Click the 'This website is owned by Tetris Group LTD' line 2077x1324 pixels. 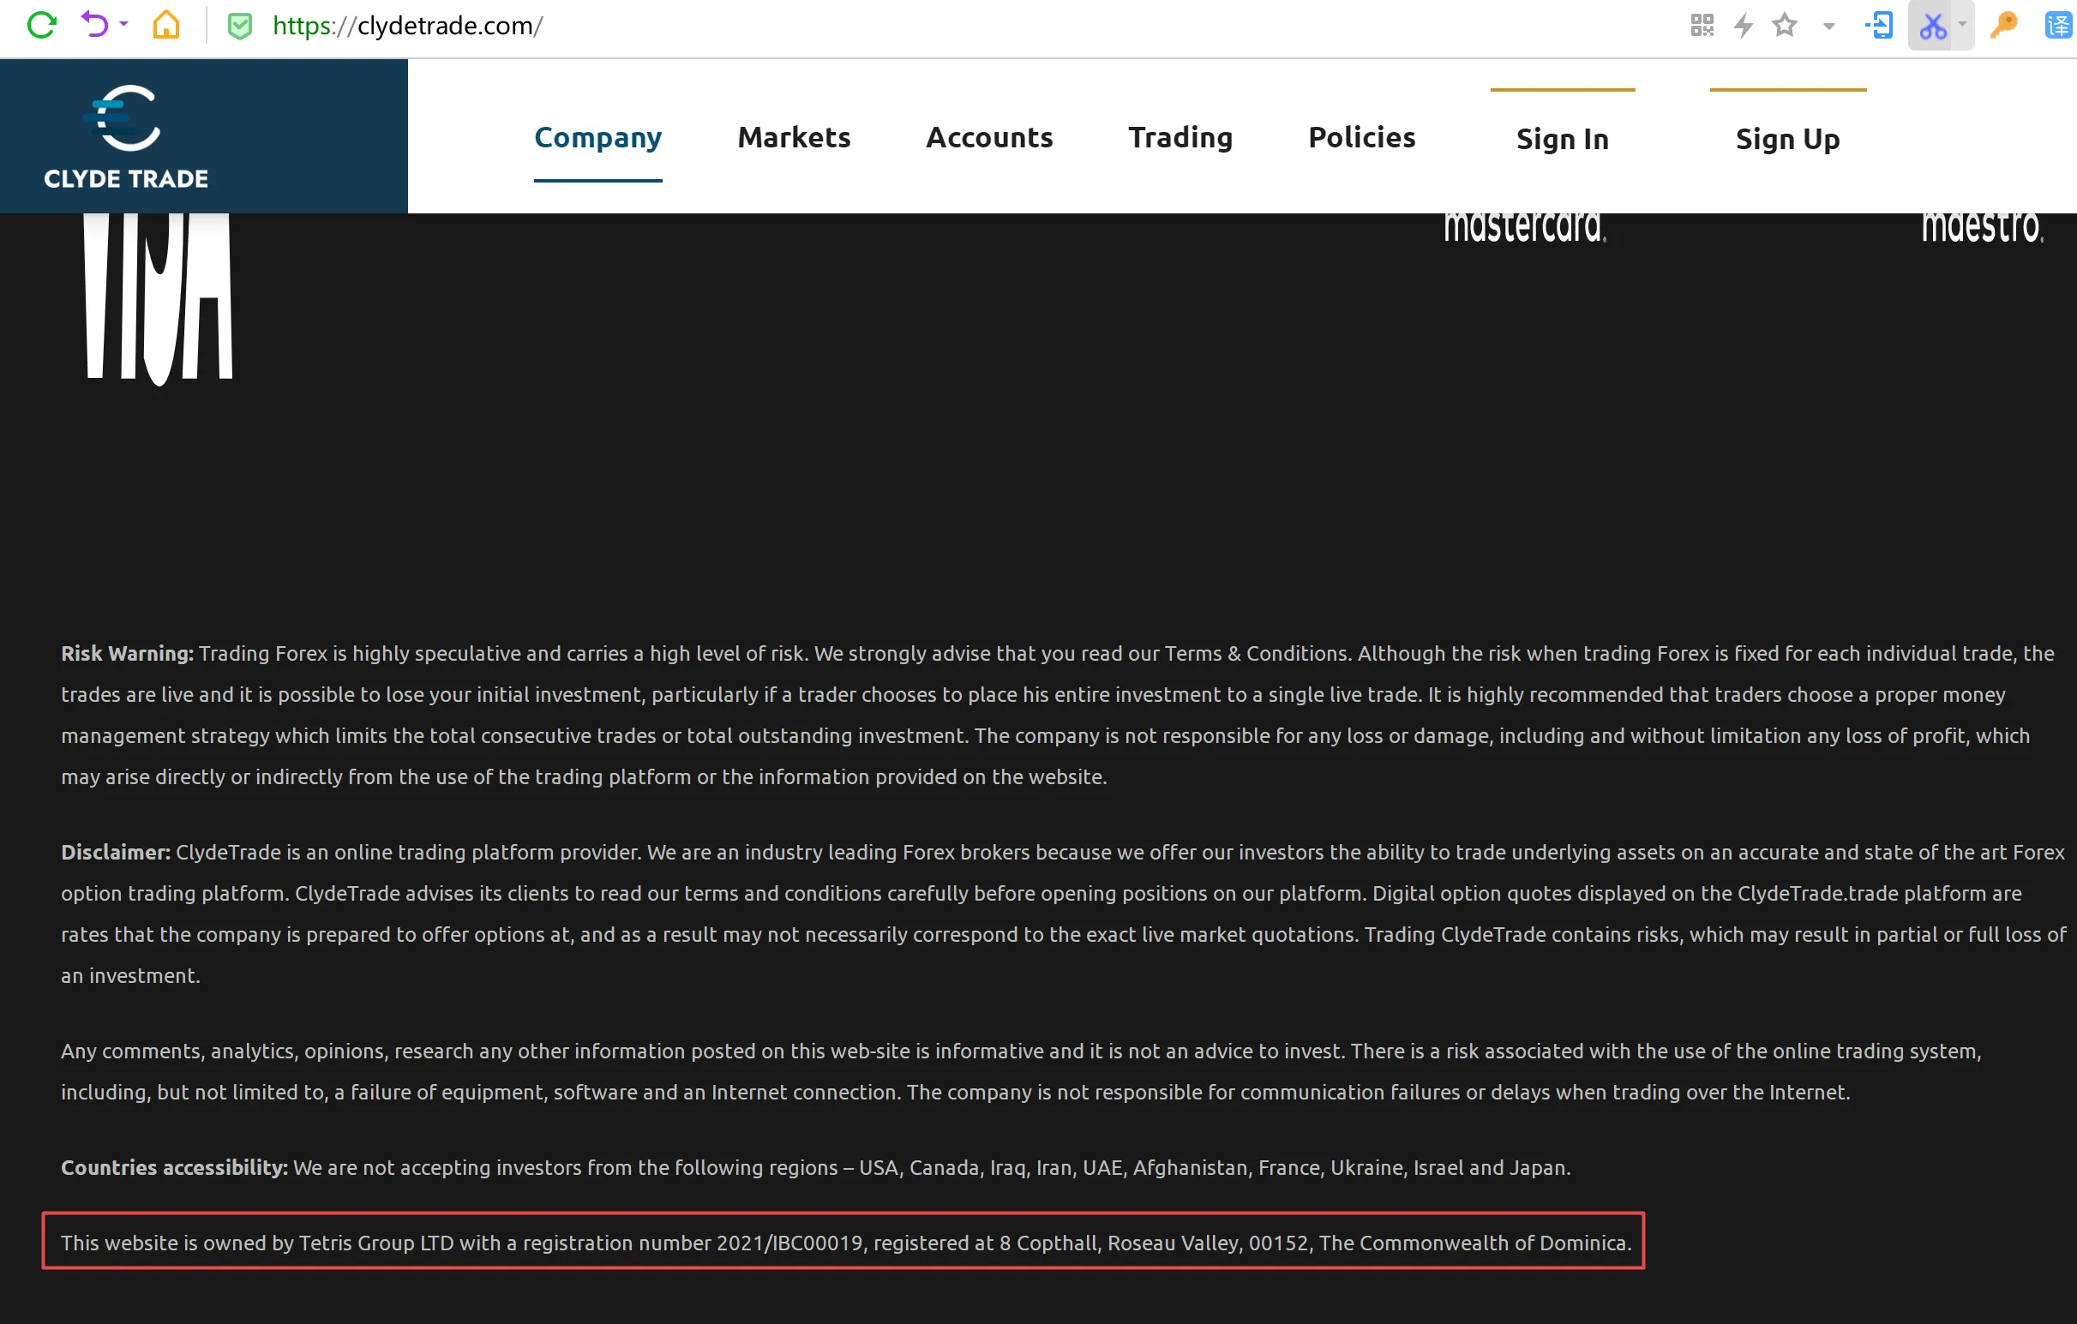point(845,1243)
